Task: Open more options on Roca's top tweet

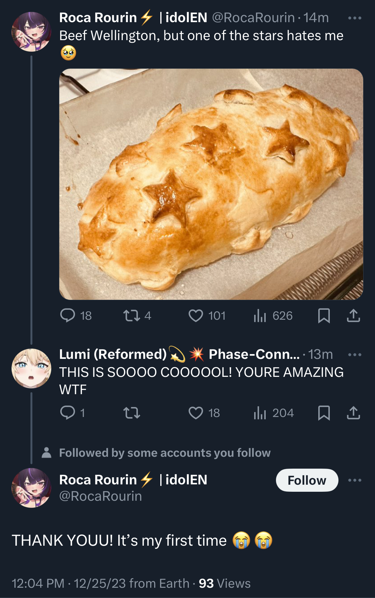Action: click(x=354, y=18)
